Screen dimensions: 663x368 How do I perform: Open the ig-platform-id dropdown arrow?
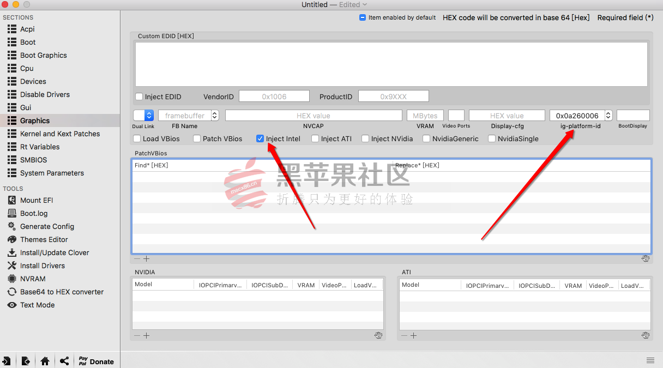pos(608,116)
